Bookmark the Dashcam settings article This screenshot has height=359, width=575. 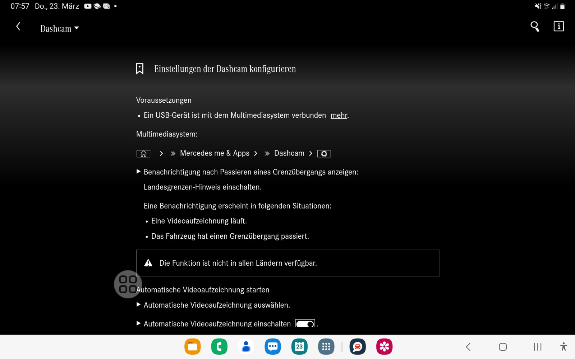click(x=140, y=69)
